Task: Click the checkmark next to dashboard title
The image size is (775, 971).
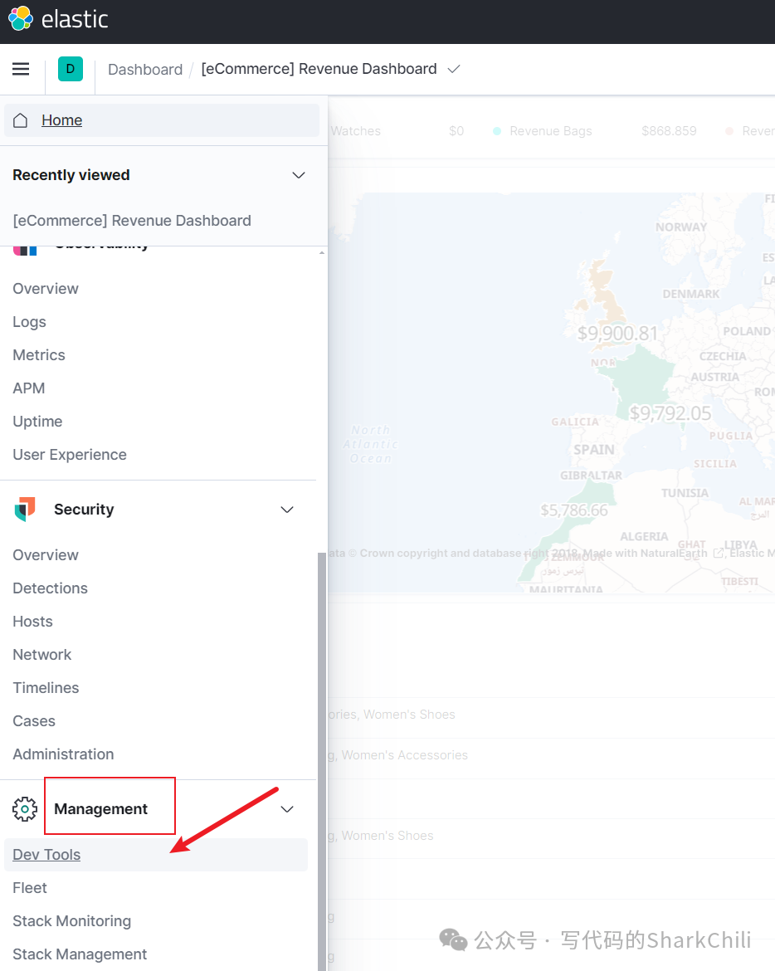Action: pyautogui.click(x=454, y=69)
